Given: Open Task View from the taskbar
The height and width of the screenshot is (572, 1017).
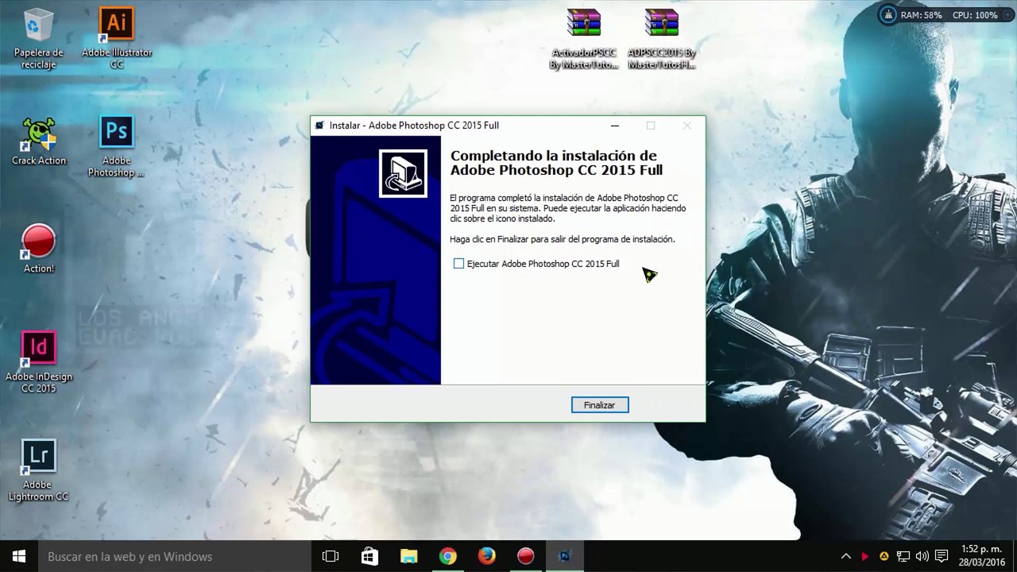Looking at the screenshot, I should click(331, 556).
